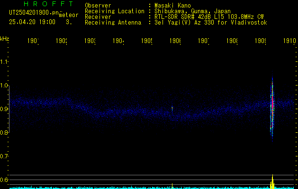Click the tall yellow power peak at bottom
Screen dimensions: 298x189
point(272,181)
